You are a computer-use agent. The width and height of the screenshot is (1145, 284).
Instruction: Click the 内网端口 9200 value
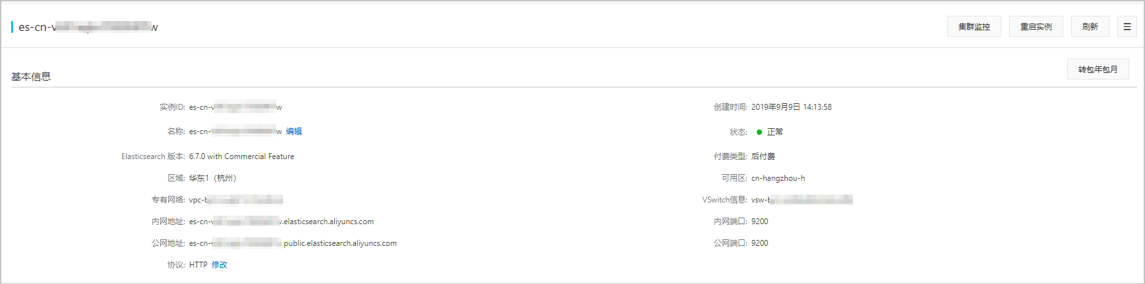tap(760, 222)
